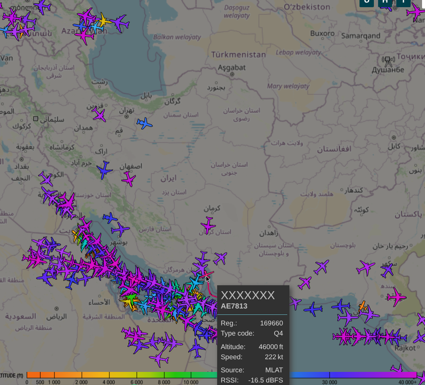Screen dimensions: 425x385
Task: Click the MLAT source value
Action: pos(274,370)
